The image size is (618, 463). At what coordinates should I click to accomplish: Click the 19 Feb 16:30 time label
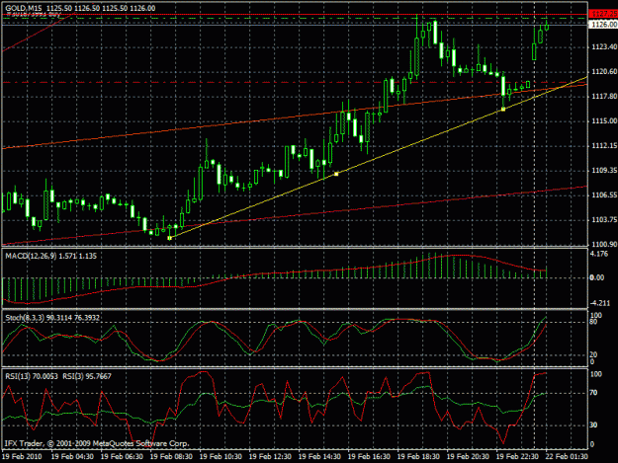(369, 456)
